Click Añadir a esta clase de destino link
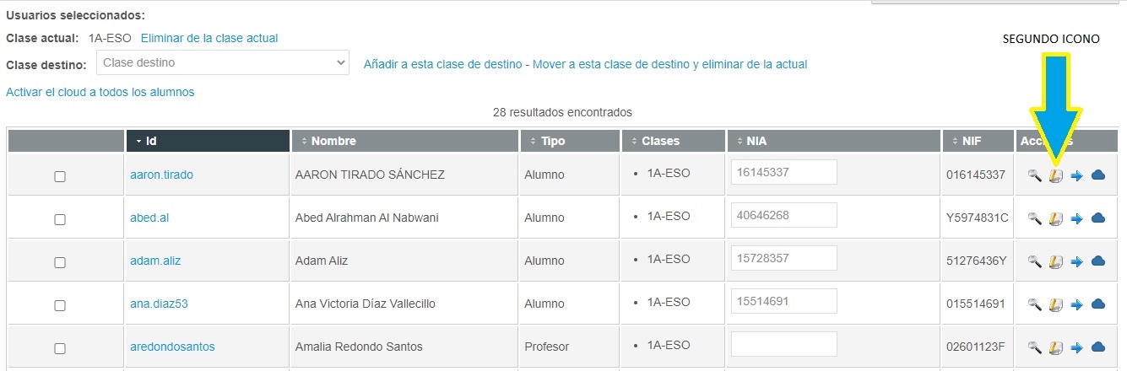Viewport: 1127px width, 371px height. coord(442,64)
